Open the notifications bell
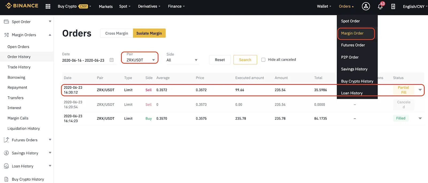The height and width of the screenshot is (183, 428). [380, 6]
